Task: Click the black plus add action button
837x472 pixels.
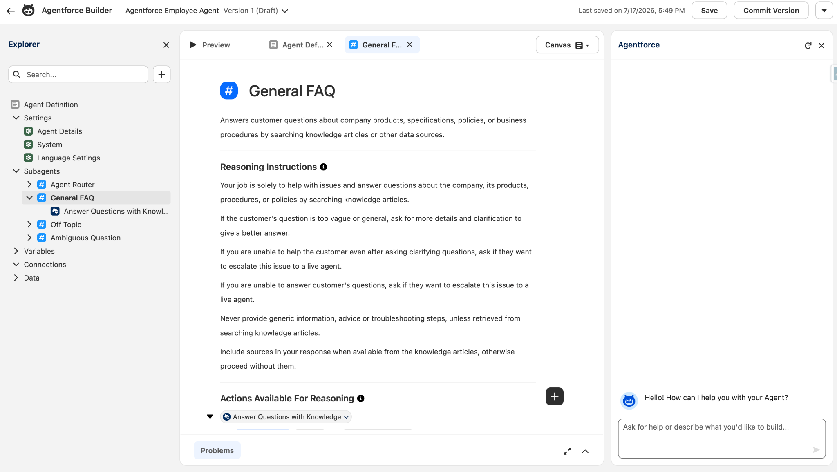Action: click(x=554, y=396)
